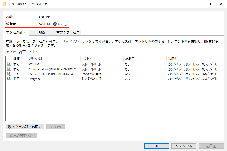Click the user icon on the Administrators row
This screenshot has height=151, width=227.
click(x=8, y=69)
